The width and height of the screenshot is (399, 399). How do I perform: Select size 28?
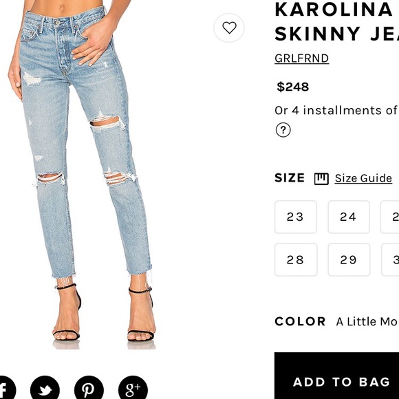(x=296, y=259)
